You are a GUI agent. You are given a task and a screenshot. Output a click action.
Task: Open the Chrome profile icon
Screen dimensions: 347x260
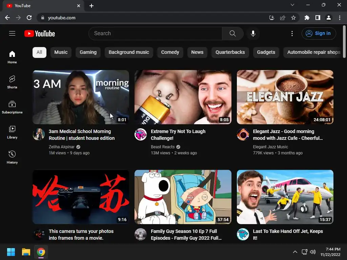329,18
